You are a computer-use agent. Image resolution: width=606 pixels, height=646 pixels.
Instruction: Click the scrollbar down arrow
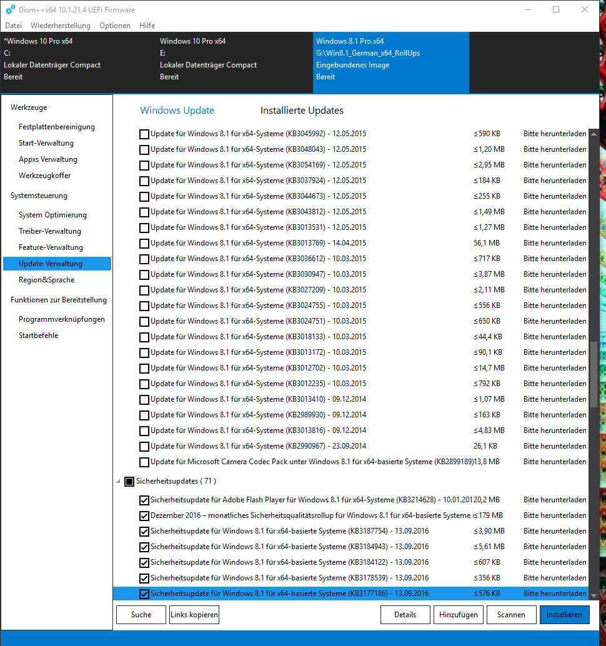point(594,595)
